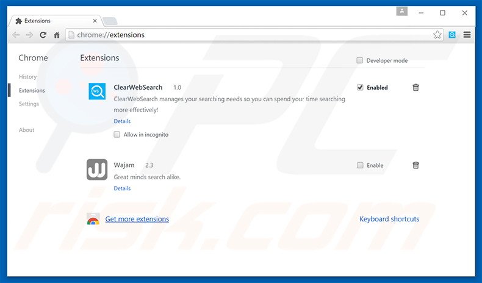Open the user profile icon in title bar
The height and width of the screenshot is (283, 482).
click(x=402, y=12)
